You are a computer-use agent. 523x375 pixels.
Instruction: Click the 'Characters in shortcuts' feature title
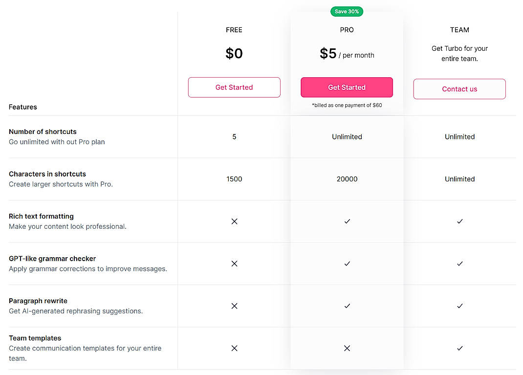[47, 174]
